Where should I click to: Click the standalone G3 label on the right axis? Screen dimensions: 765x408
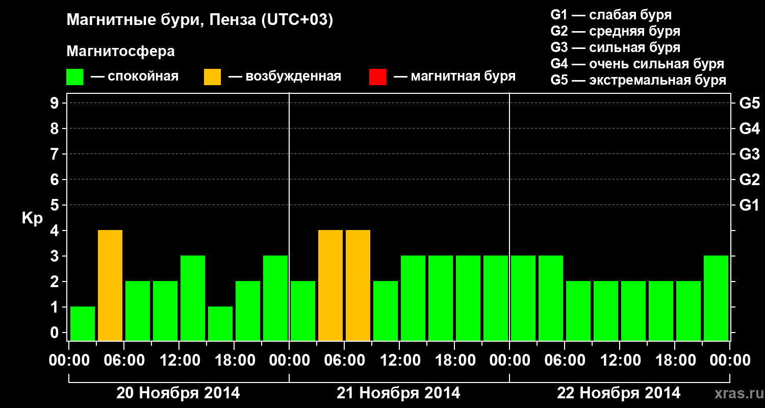coord(749,154)
